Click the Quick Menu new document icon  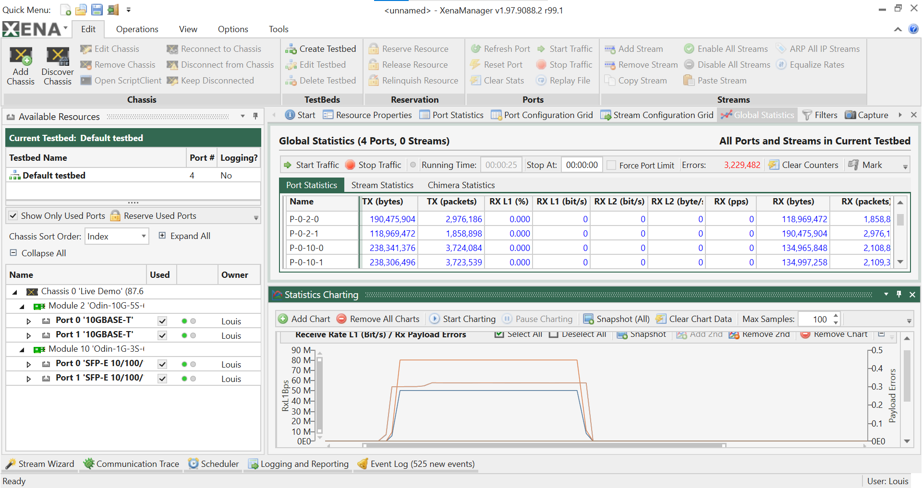(x=66, y=10)
